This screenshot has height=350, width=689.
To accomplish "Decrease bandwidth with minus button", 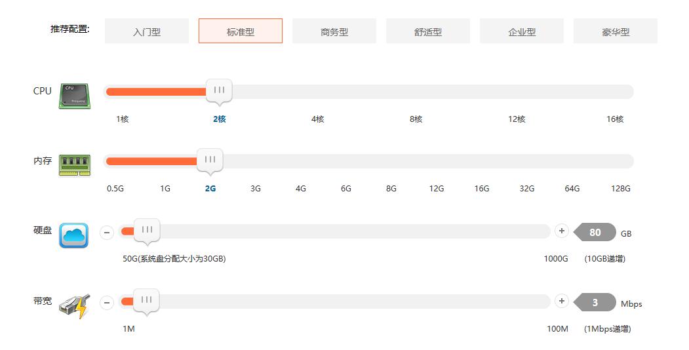I will 107,302.
